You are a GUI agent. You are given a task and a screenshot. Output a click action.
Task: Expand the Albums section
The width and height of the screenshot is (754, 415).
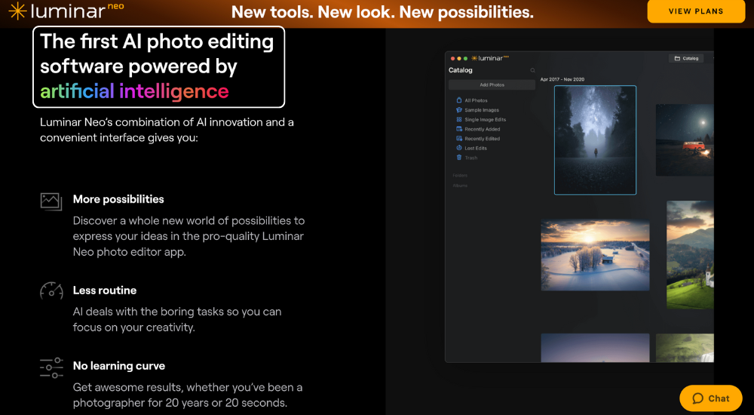460,186
